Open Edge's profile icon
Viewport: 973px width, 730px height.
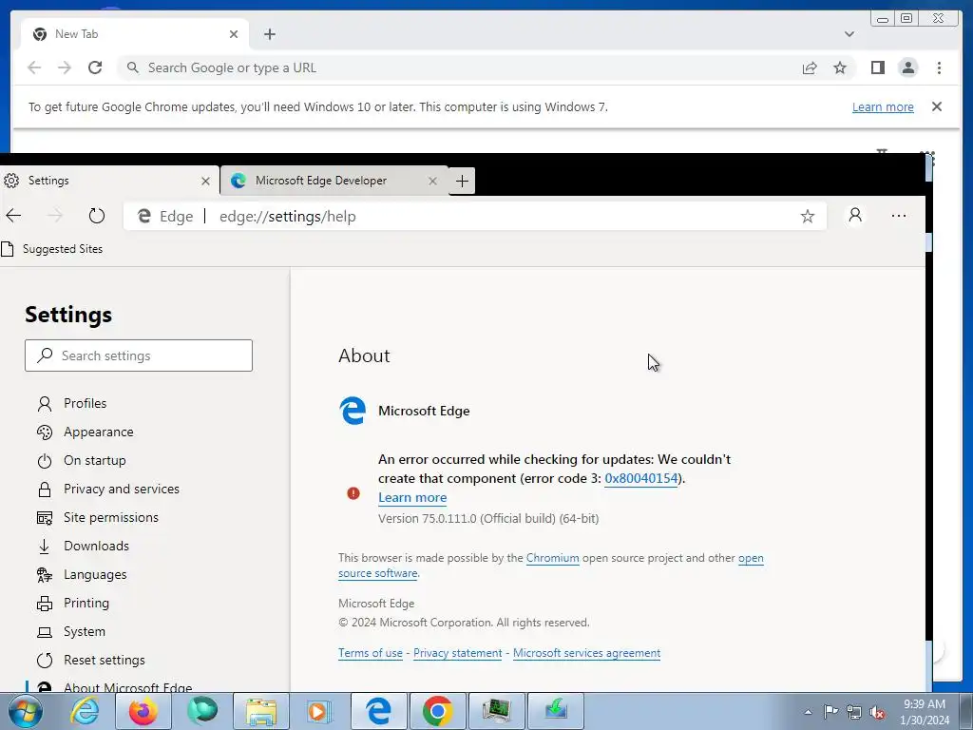pyautogui.click(x=855, y=216)
